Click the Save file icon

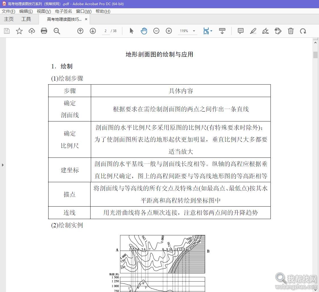click(7, 31)
